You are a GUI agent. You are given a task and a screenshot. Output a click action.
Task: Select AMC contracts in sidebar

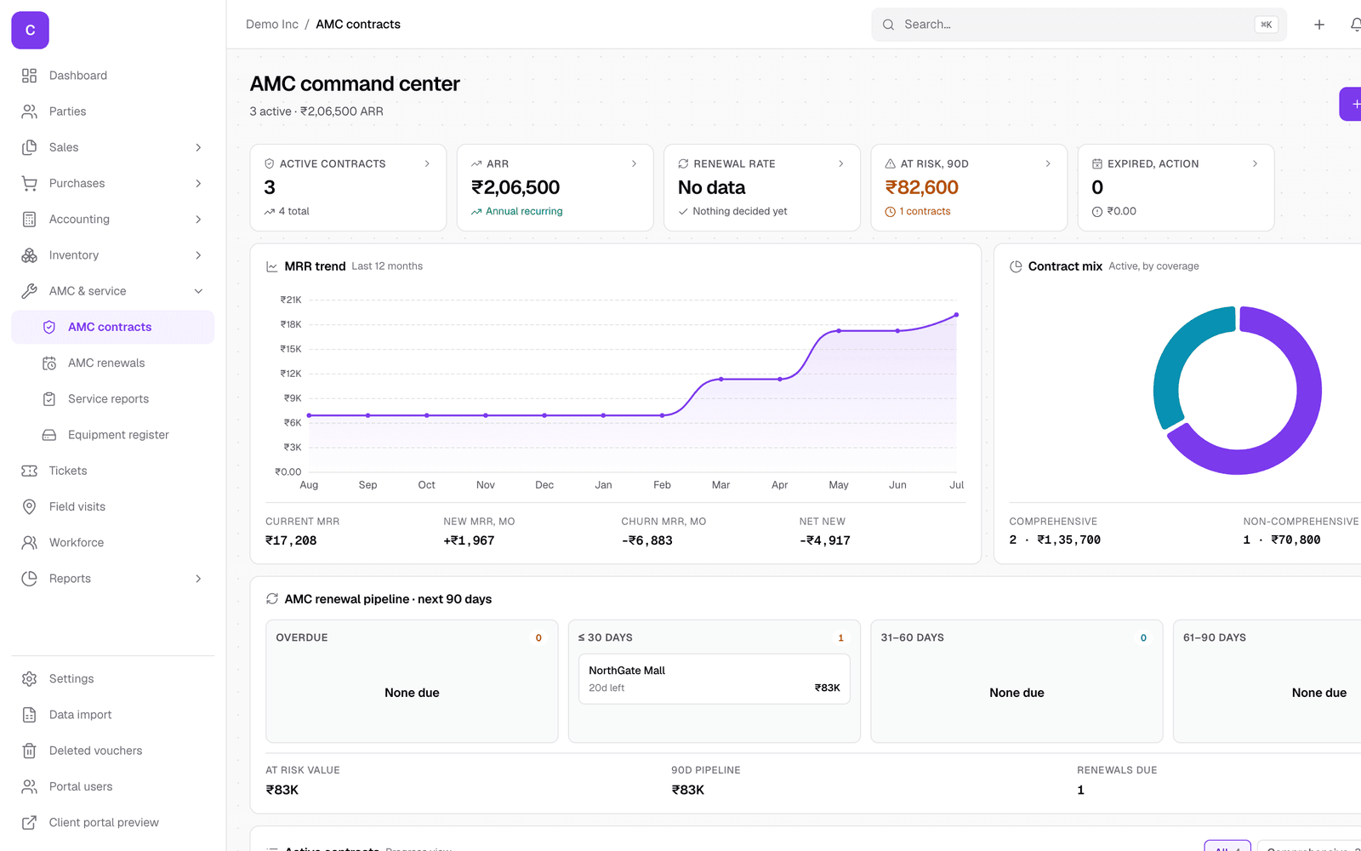(x=112, y=327)
